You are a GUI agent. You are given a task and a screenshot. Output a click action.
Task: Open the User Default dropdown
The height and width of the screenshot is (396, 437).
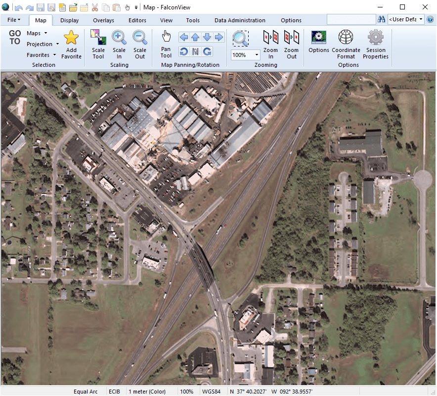[x=406, y=19]
